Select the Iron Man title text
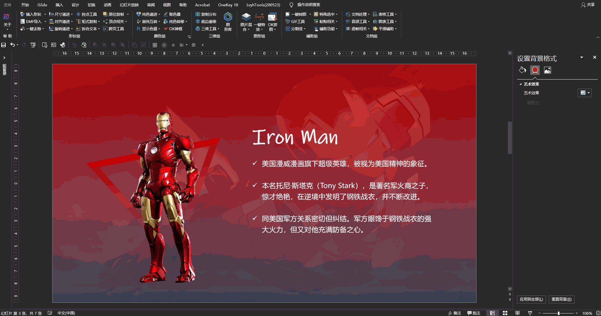Screen dimensions: 601x316 (295, 137)
